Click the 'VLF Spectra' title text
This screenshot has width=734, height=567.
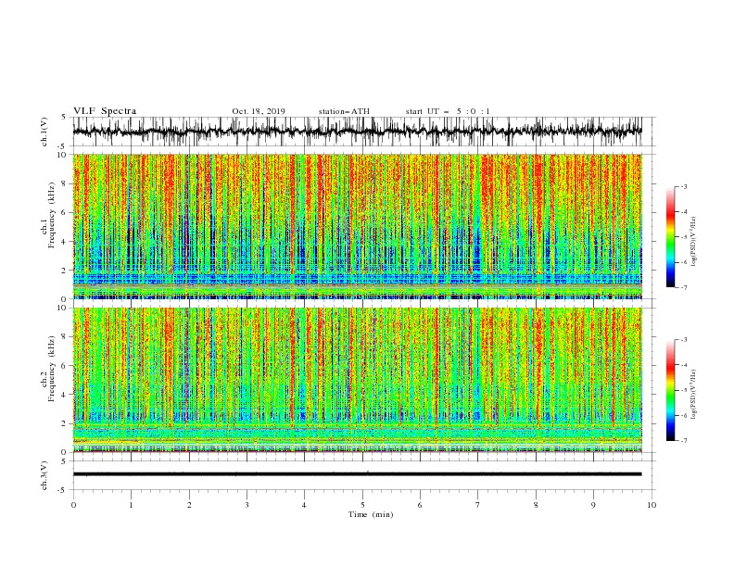click(x=105, y=111)
